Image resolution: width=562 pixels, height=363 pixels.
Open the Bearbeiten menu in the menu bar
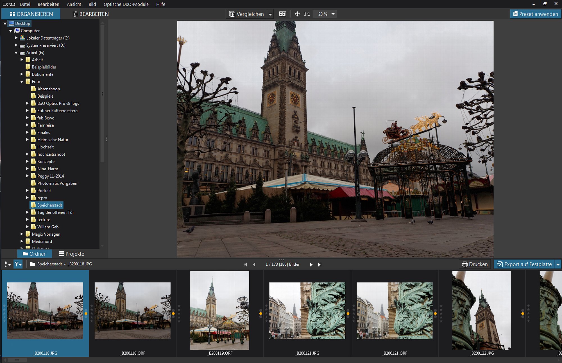[x=48, y=4]
